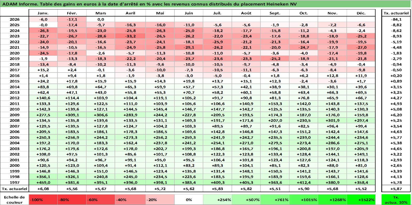The height and width of the screenshot is (205, 412).
Task: Select the 2026 row label
Action: pyautogui.click(x=14, y=19)
